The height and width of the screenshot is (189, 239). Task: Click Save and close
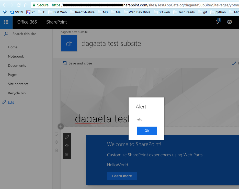point(77,63)
